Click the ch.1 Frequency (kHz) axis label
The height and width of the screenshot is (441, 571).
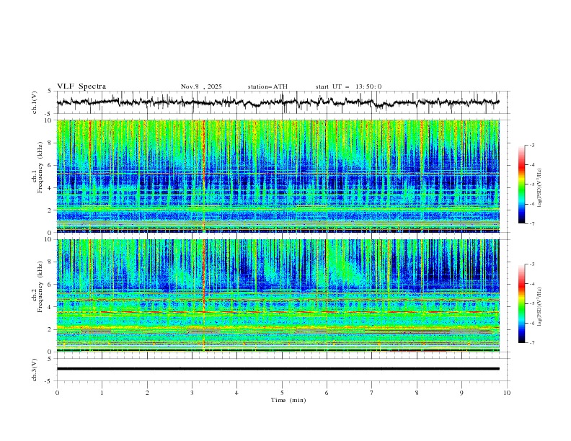pyautogui.click(x=40, y=167)
